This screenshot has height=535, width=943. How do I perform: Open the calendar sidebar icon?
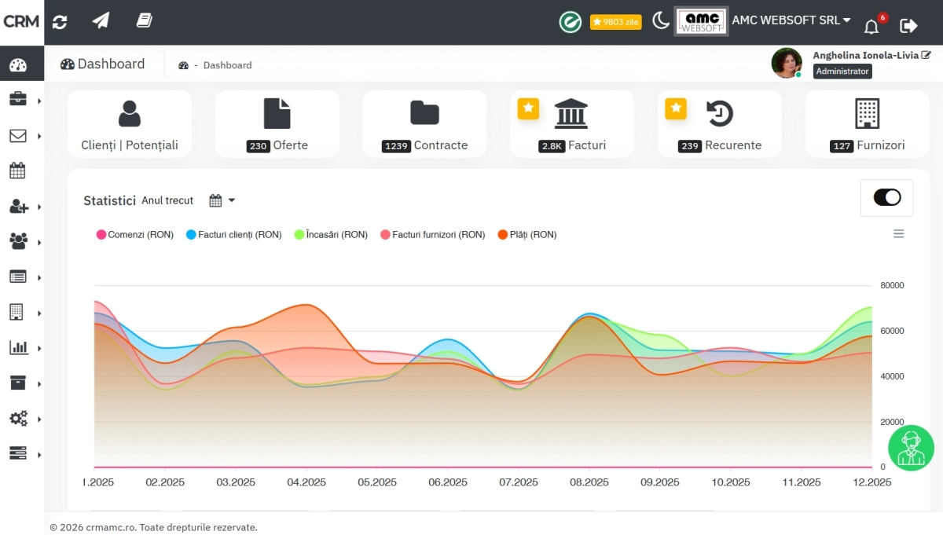(17, 170)
